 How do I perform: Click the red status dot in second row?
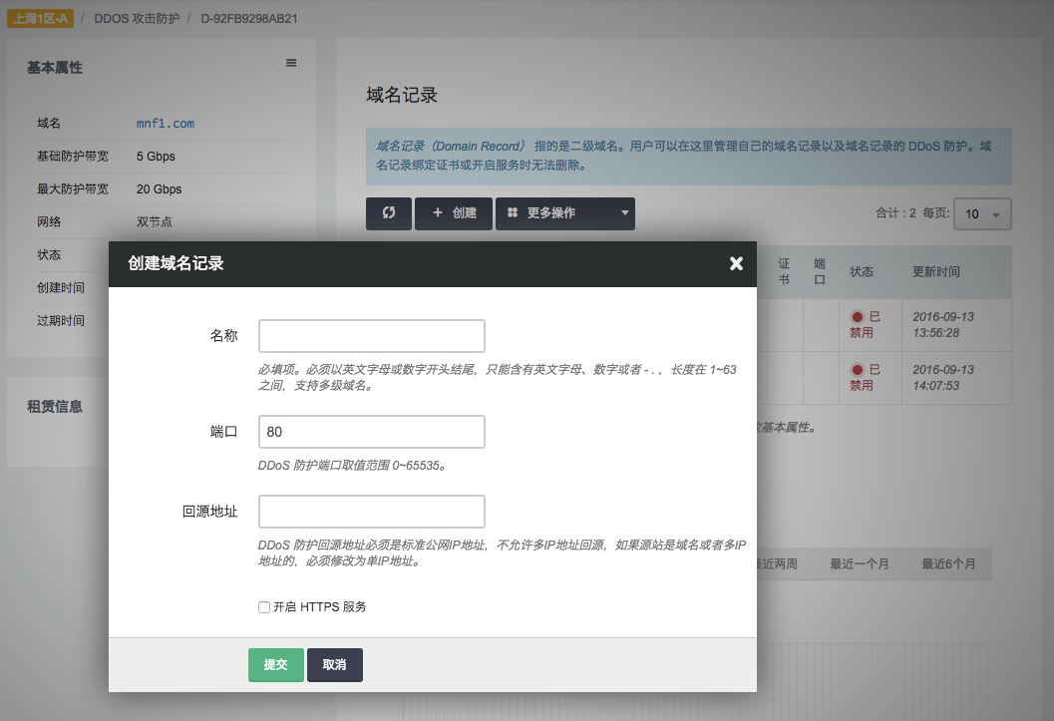click(857, 370)
